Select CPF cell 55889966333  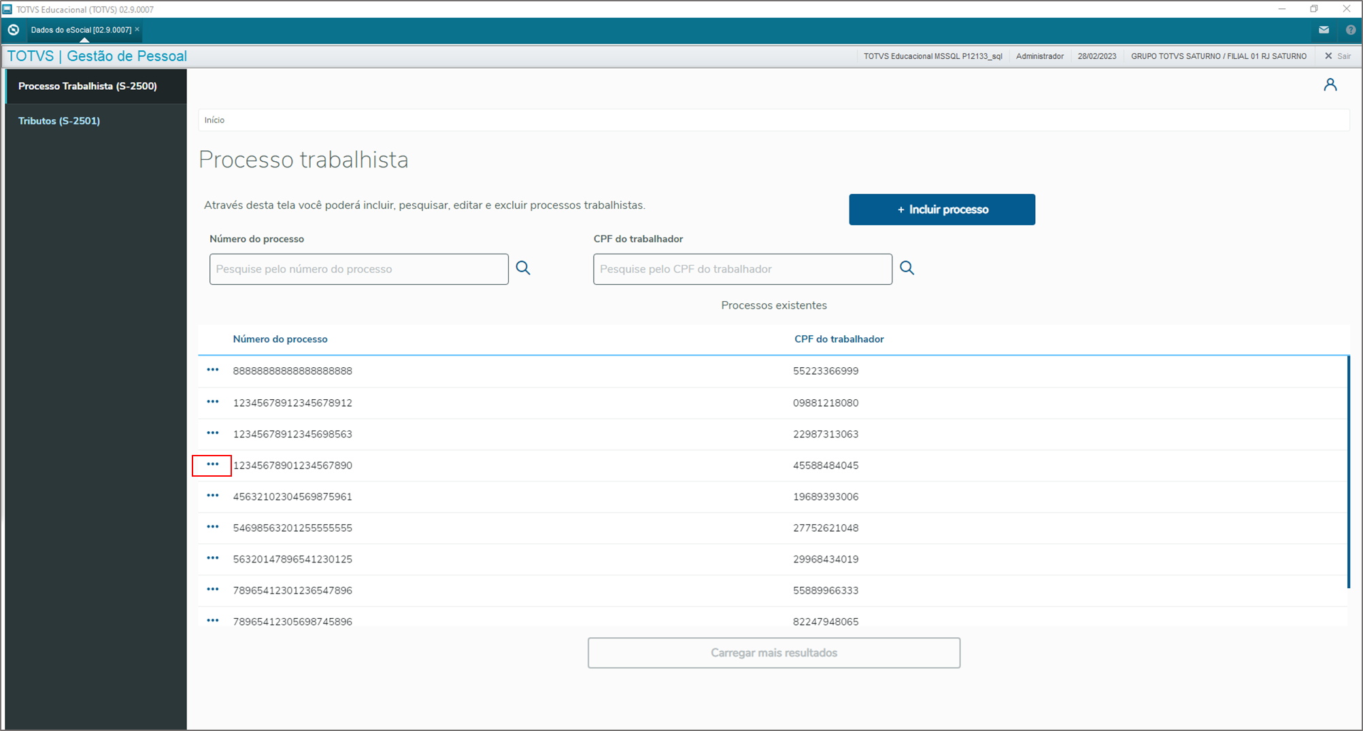coord(826,591)
